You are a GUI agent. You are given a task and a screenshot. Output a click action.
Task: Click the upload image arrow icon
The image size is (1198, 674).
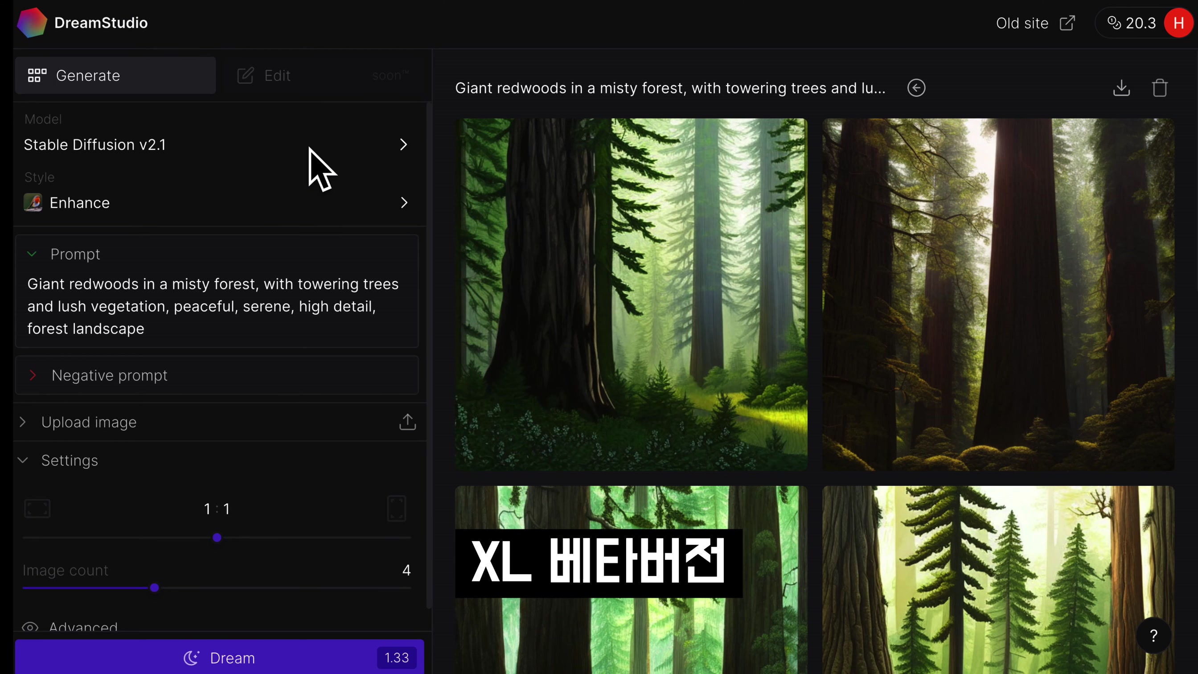(x=407, y=422)
